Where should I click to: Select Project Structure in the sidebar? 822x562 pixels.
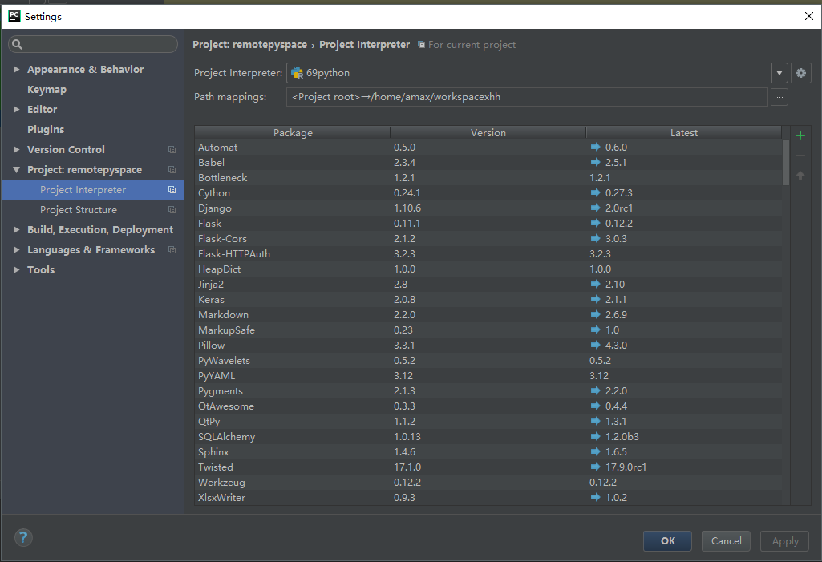coord(92,210)
